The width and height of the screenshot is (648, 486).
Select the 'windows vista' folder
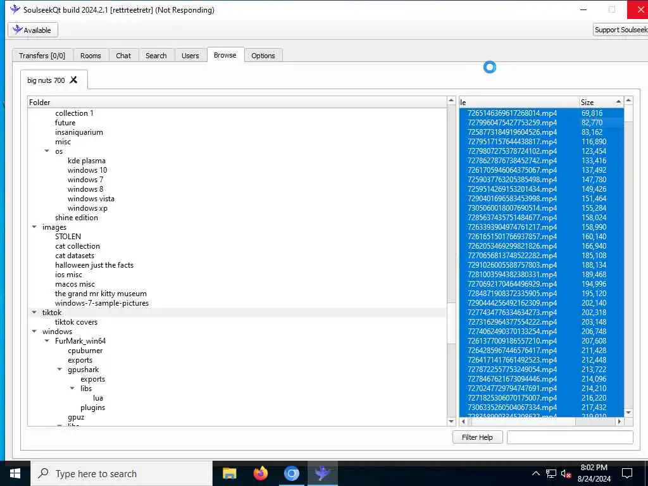pos(91,199)
